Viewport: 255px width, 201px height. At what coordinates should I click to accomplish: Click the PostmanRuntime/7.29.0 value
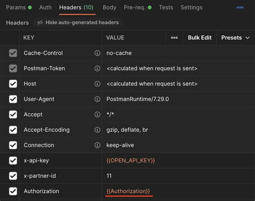[x=138, y=99]
